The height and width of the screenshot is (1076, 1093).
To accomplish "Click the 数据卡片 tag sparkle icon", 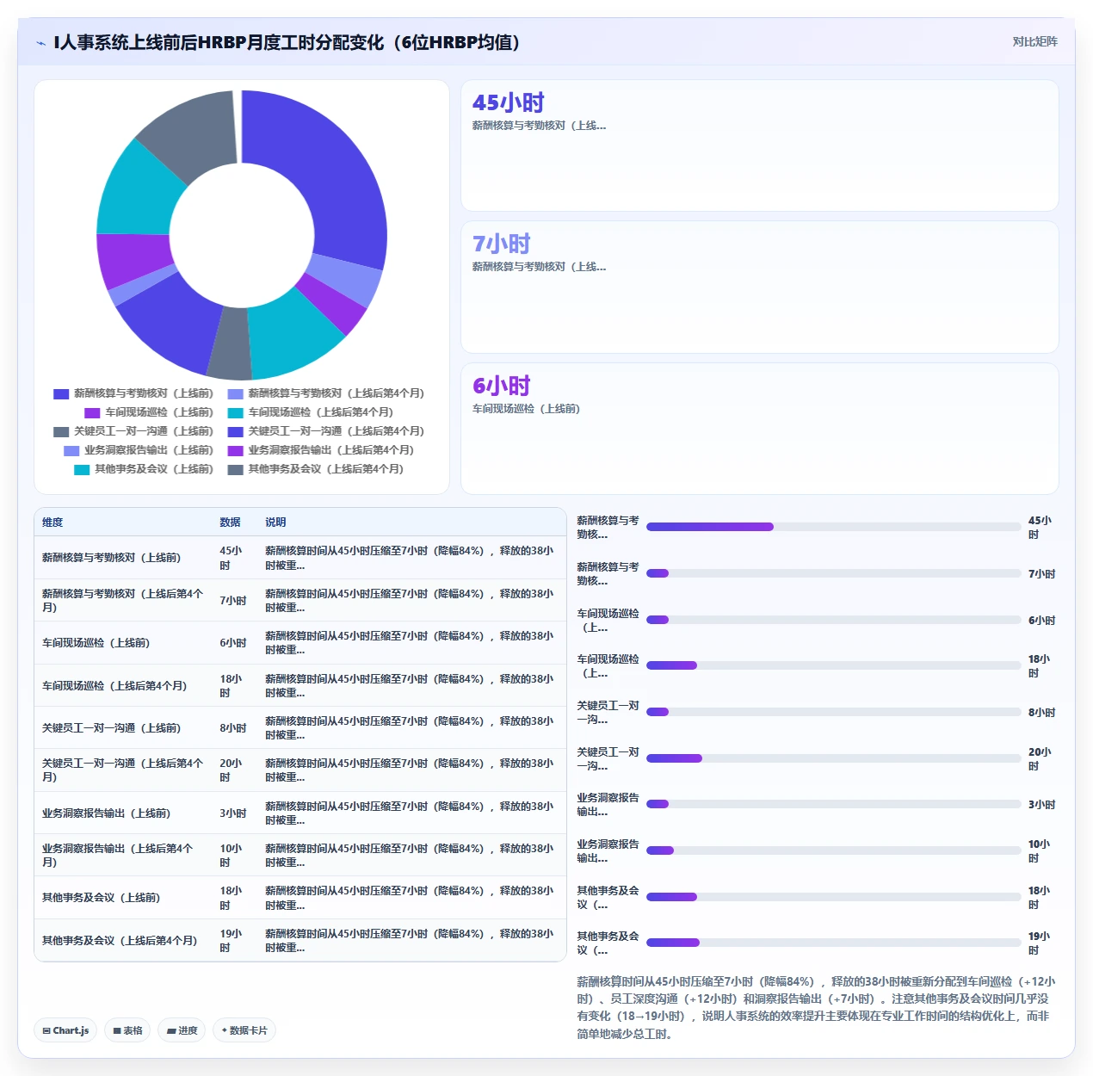I will point(225,1030).
